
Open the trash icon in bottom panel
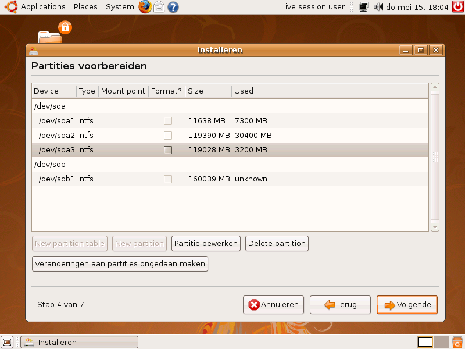tap(457, 342)
